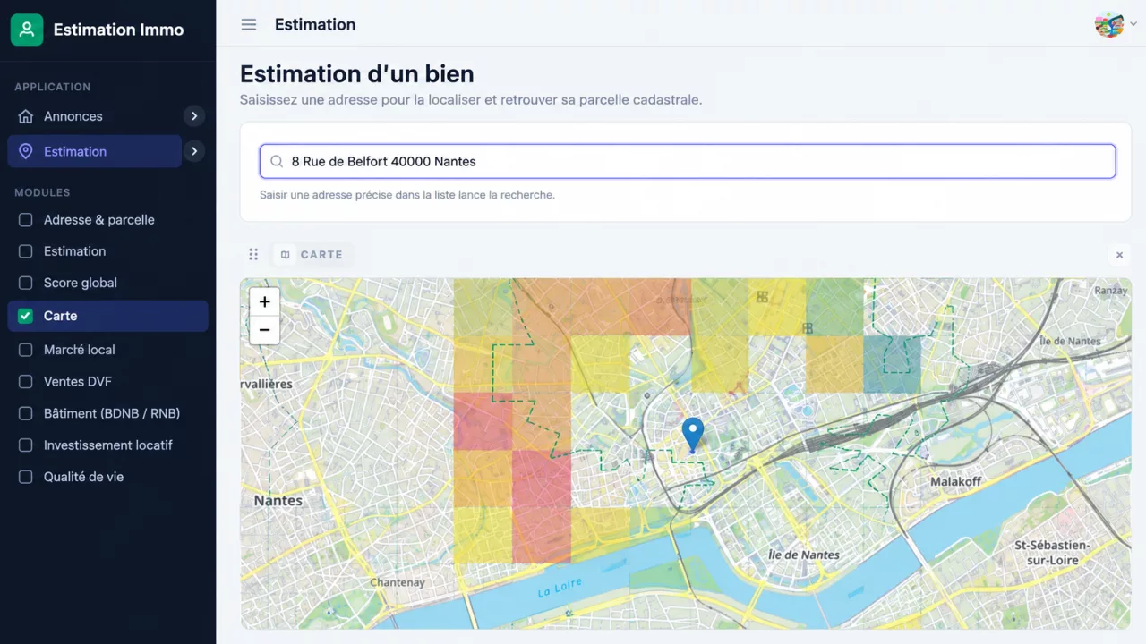Image resolution: width=1146 pixels, height=644 pixels.
Task: Click the location pin icon beside Estimation
Action: 26,151
